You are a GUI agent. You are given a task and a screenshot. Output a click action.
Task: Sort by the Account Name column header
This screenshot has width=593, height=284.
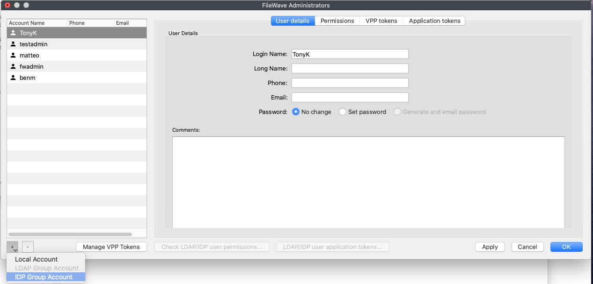pyautogui.click(x=37, y=23)
